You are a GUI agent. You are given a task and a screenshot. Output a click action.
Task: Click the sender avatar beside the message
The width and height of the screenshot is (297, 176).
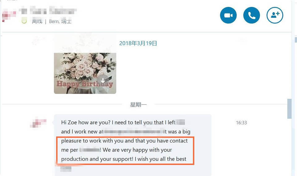(38, 122)
